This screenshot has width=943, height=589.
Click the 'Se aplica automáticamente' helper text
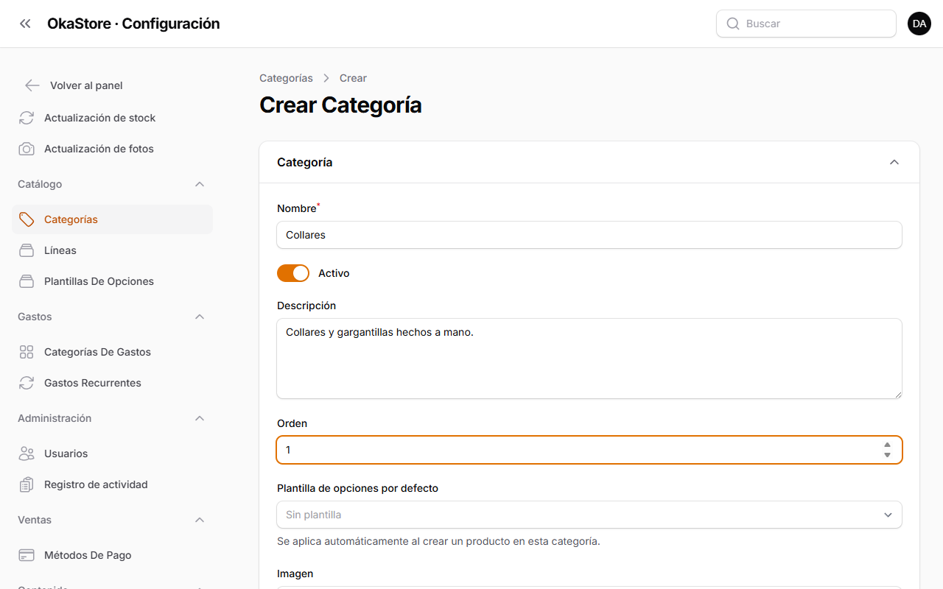coord(438,541)
